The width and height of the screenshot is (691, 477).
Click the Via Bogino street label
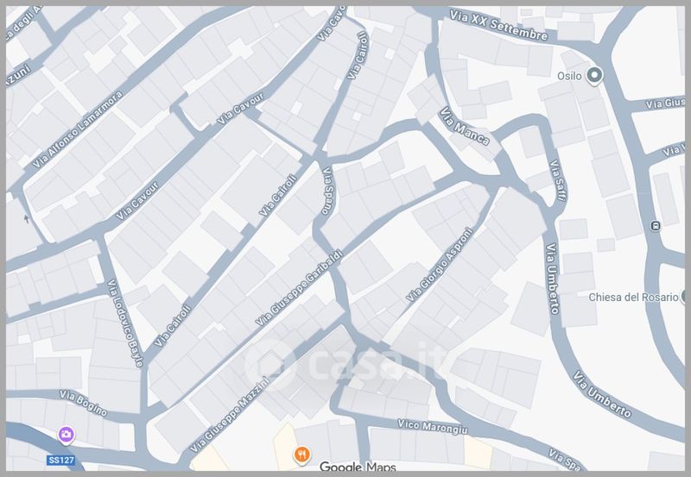[x=83, y=403]
